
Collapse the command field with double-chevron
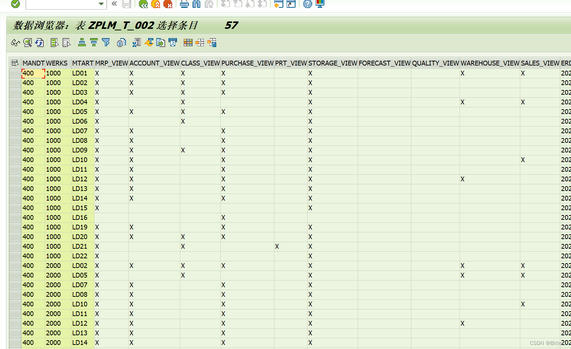[x=114, y=4]
